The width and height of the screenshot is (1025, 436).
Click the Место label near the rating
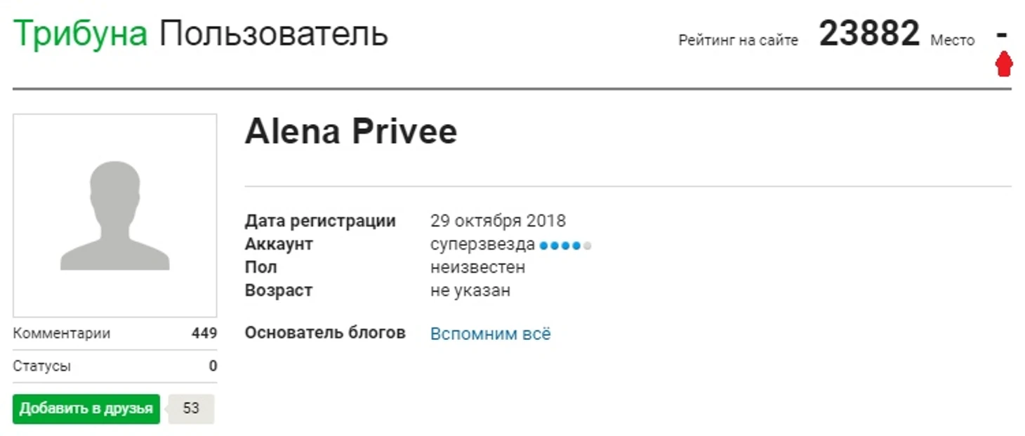953,41
